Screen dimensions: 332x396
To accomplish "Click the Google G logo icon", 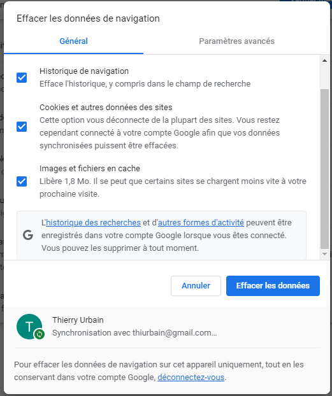I will [28, 235].
